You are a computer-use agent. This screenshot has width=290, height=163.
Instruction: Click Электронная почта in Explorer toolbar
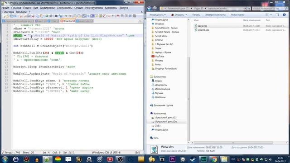click(215, 14)
